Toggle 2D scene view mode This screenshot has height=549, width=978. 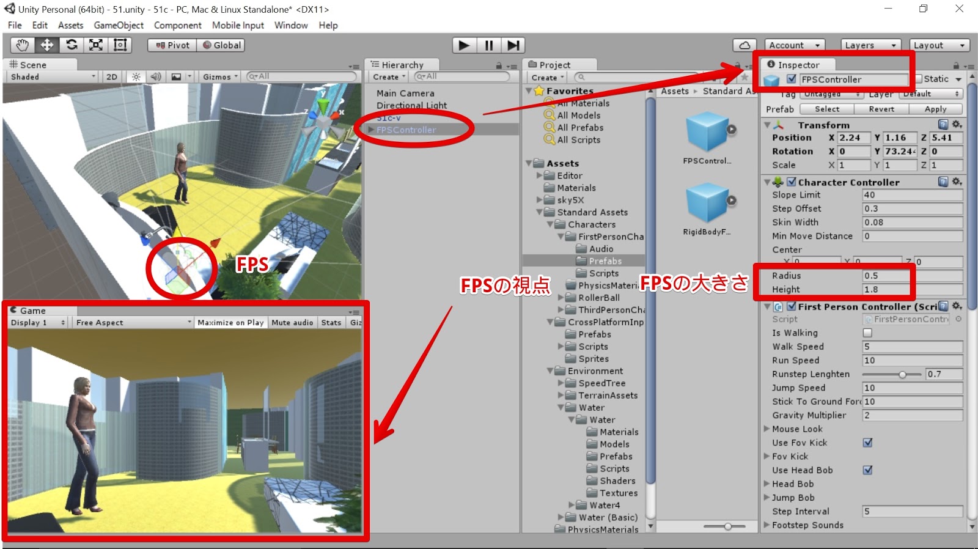point(111,77)
